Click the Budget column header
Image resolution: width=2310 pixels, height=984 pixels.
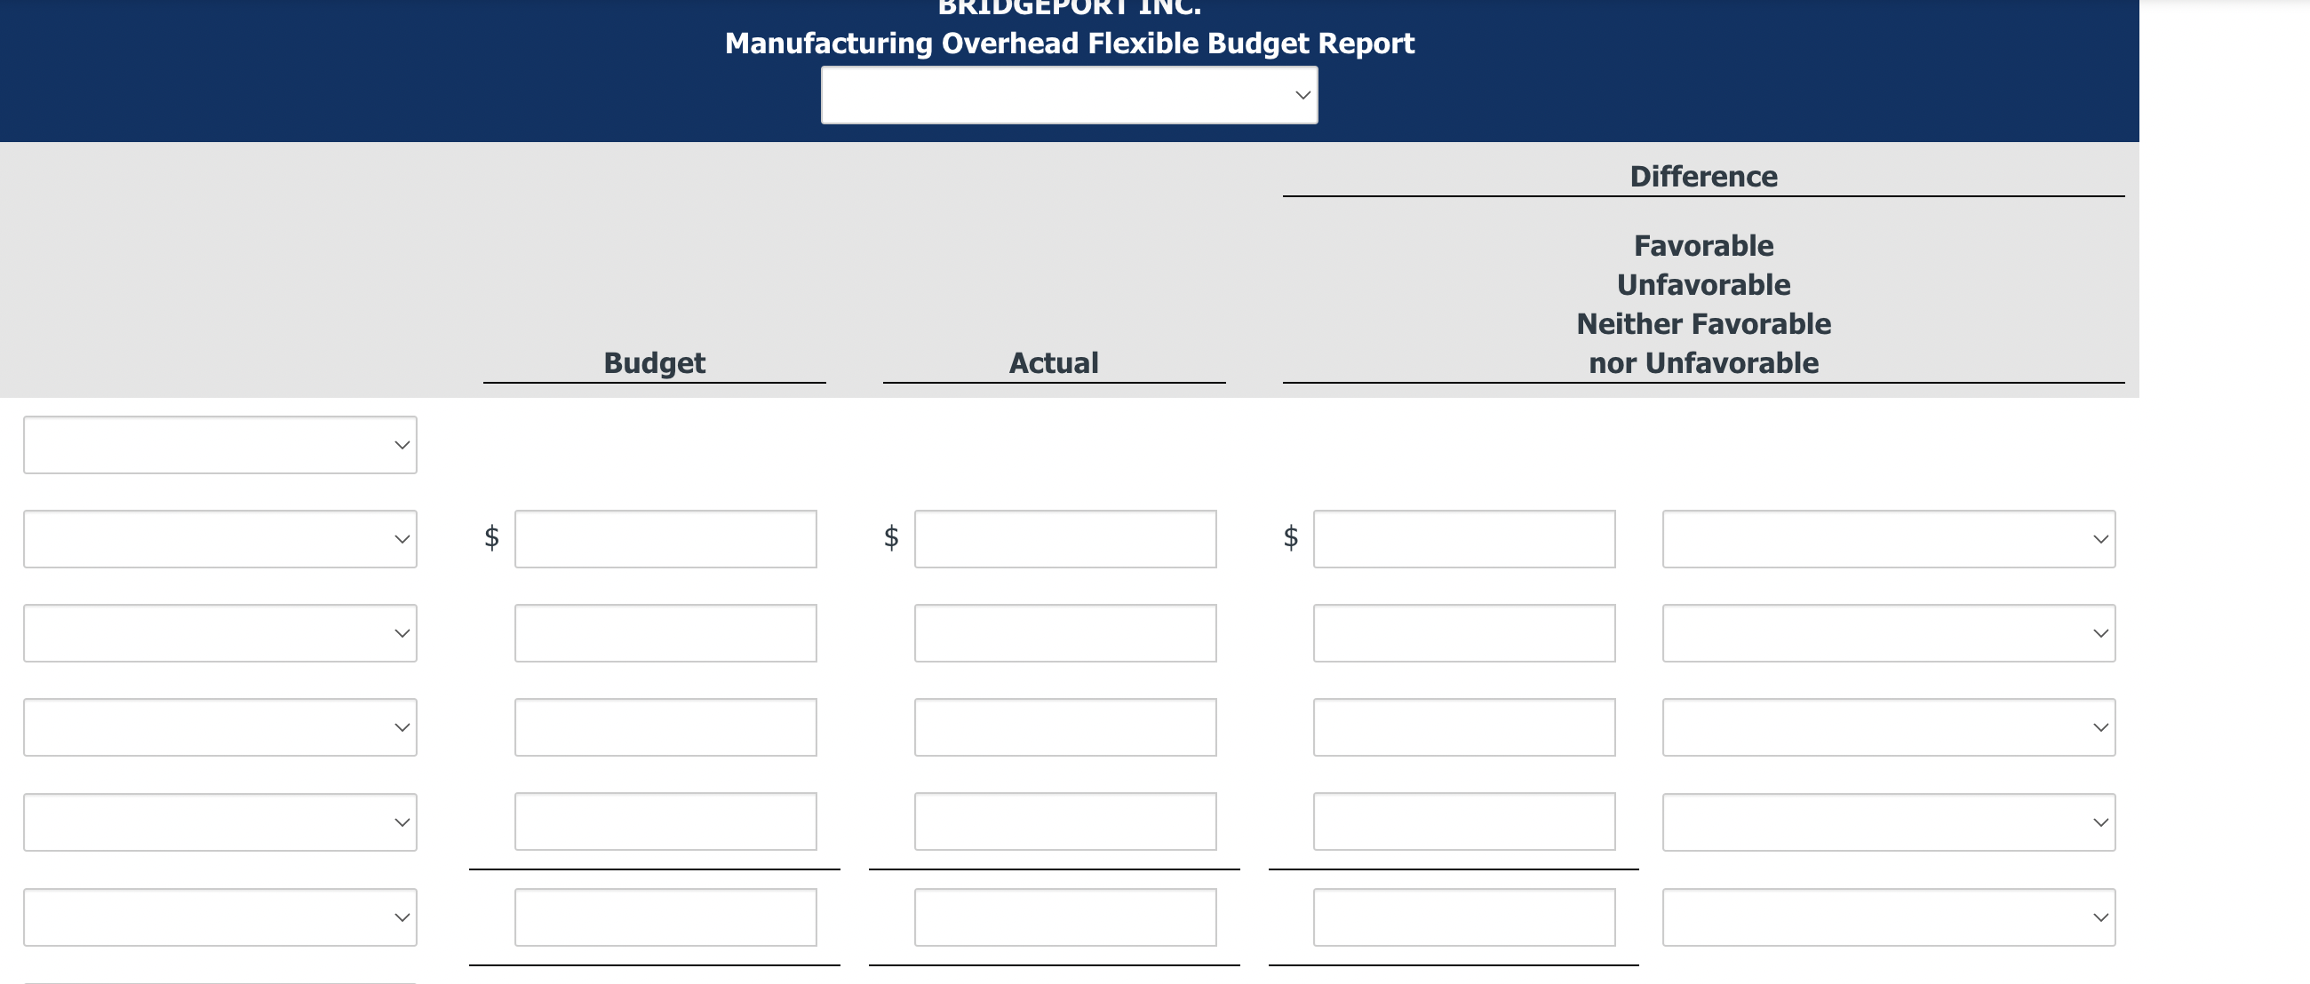654,363
